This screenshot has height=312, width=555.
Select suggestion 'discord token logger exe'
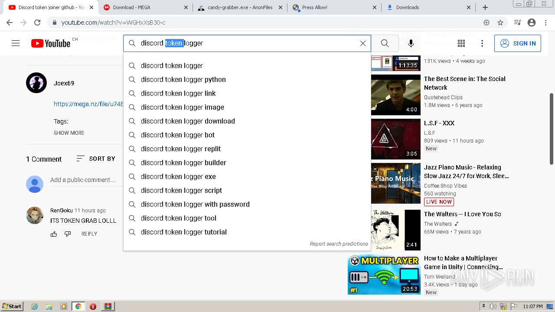(247, 176)
